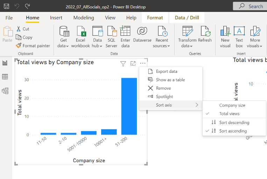This screenshot has width=267, height=179.
Task: Open the View ribbon tab
Action: (x=110, y=18)
